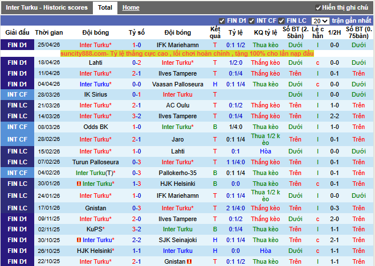Click red card icon next to Gnistan on 22/10/25

coord(189,261)
